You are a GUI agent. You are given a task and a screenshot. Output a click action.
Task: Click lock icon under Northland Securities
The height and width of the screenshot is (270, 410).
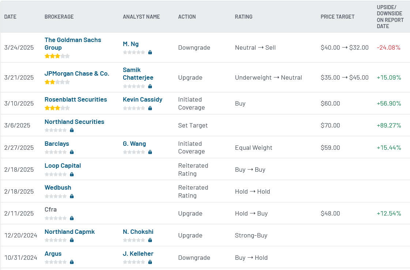pos(72,130)
